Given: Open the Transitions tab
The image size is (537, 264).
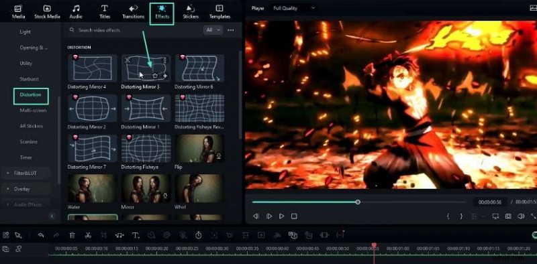Looking at the screenshot, I should point(133,12).
